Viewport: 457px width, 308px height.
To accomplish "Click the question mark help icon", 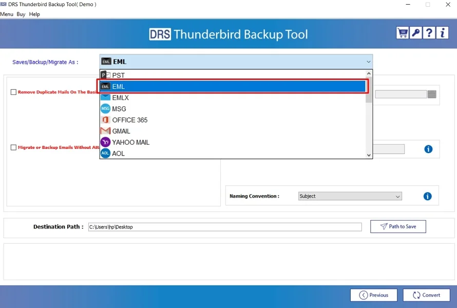I will coord(429,32).
